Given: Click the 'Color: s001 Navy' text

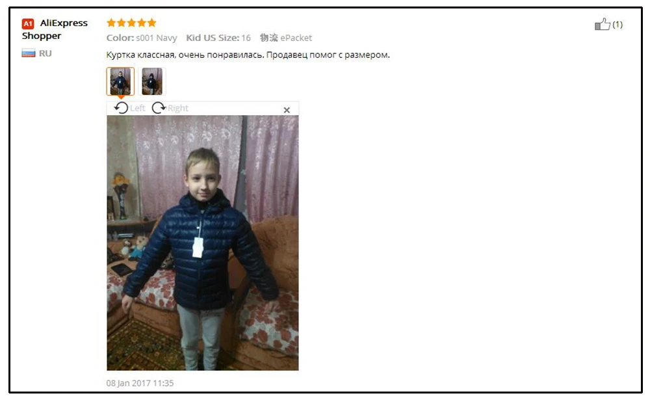Looking at the screenshot, I should pyautogui.click(x=142, y=38).
